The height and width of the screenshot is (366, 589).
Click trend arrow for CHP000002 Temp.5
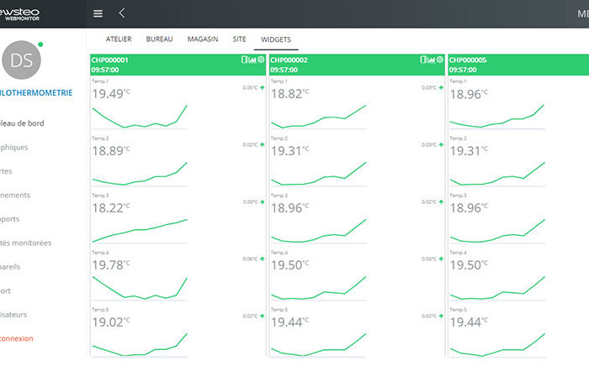441,316
